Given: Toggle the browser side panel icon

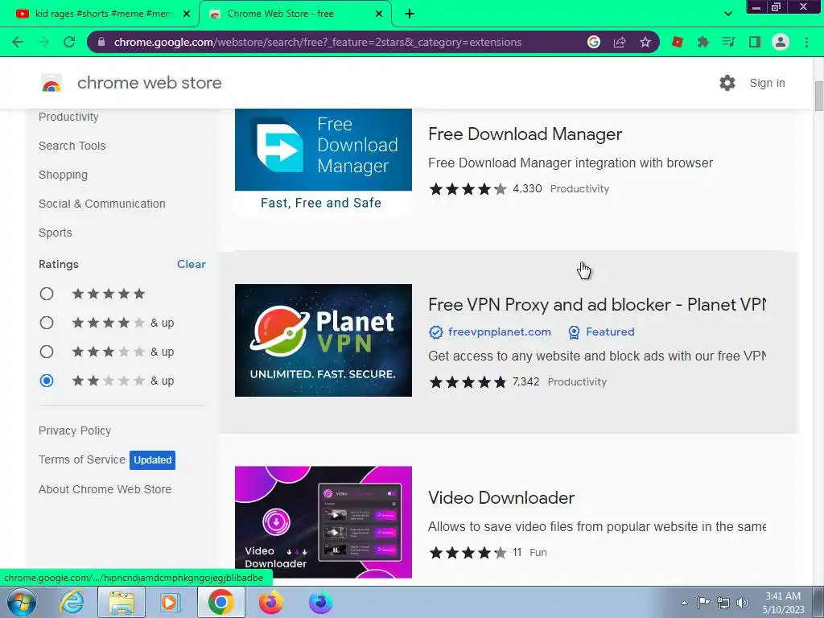Looking at the screenshot, I should [755, 42].
